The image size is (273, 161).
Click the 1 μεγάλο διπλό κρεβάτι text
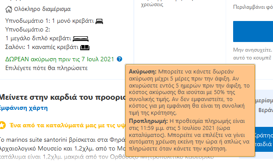[x=38, y=38]
